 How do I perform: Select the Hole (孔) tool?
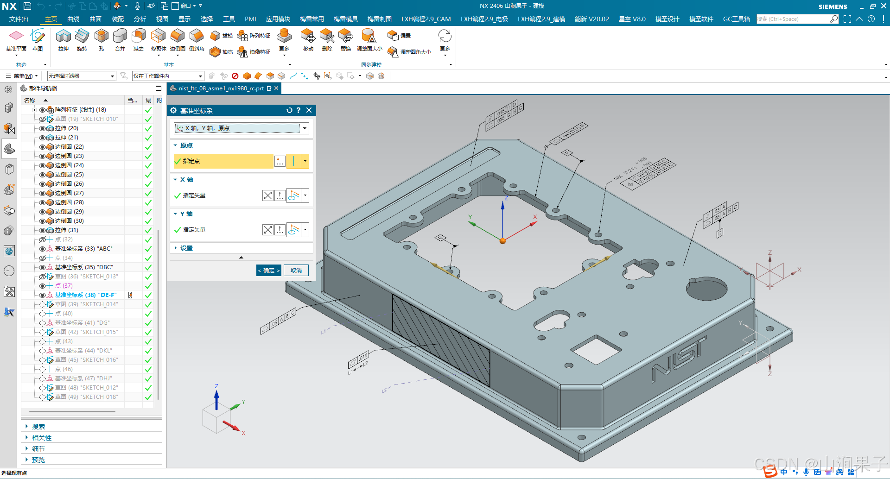tap(101, 39)
